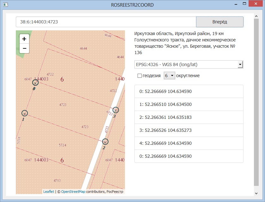
Task: Open the Leaflet attribution link
Action: [48, 192]
